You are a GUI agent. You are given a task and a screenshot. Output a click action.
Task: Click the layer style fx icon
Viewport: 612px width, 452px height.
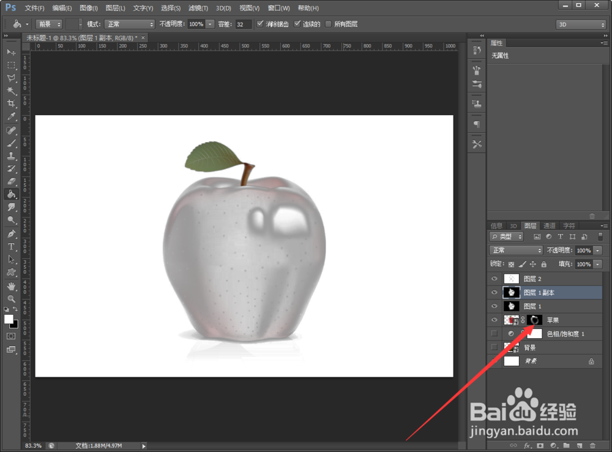click(527, 445)
